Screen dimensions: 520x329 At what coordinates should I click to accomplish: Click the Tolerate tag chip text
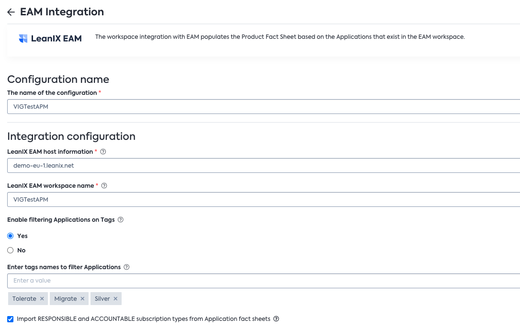(x=24, y=298)
